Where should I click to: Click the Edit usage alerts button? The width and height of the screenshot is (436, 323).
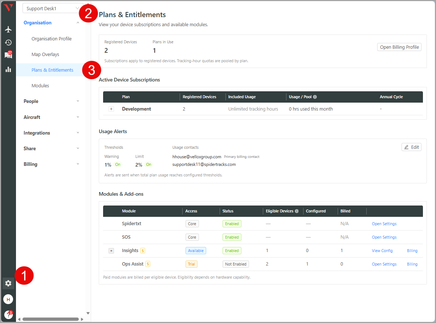click(x=411, y=147)
